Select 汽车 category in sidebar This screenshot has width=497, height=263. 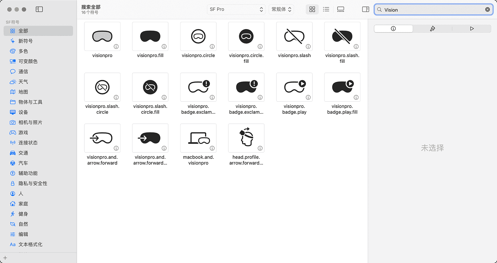point(38,163)
